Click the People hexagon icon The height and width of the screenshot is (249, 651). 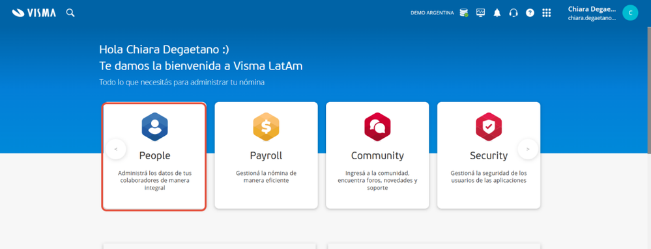click(x=154, y=127)
